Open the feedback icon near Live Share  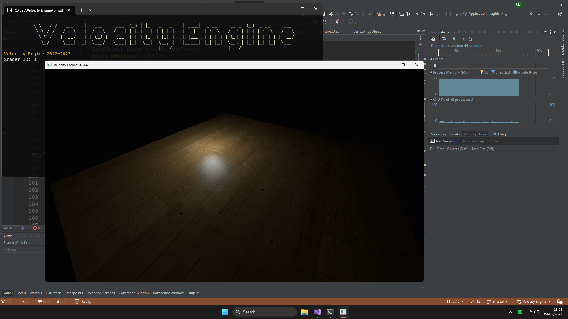pyautogui.click(x=560, y=14)
